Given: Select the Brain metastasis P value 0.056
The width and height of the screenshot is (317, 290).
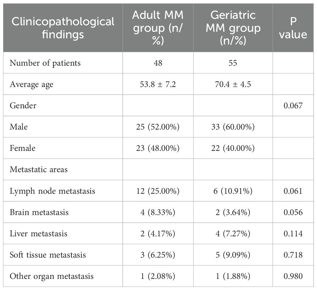Looking at the screenshot, I should tap(293, 212).
